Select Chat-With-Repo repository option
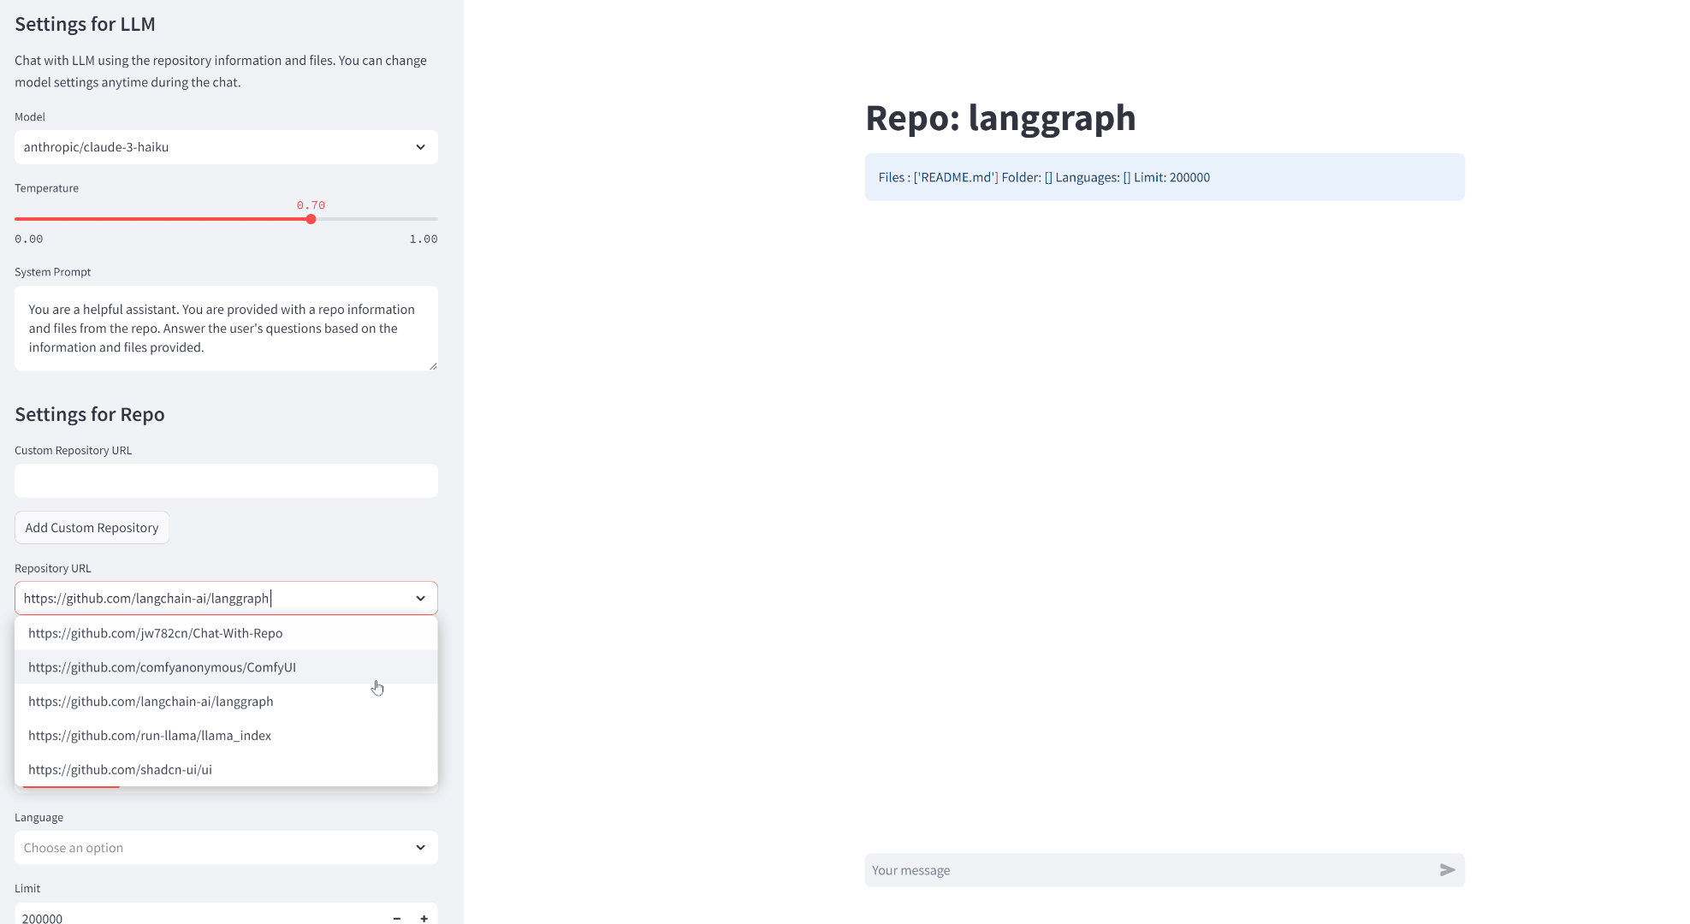This screenshot has height=924, width=1690. pyautogui.click(x=155, y=633)
